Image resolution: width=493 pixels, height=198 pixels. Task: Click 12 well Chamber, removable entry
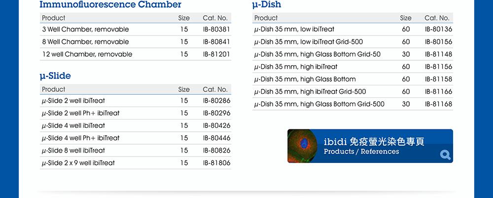pos(87,54)
